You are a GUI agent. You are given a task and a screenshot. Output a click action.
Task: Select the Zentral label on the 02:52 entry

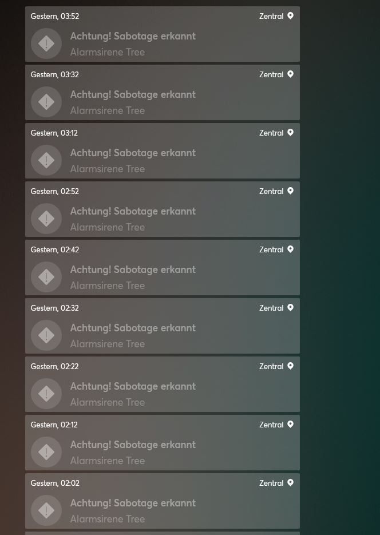271,192
